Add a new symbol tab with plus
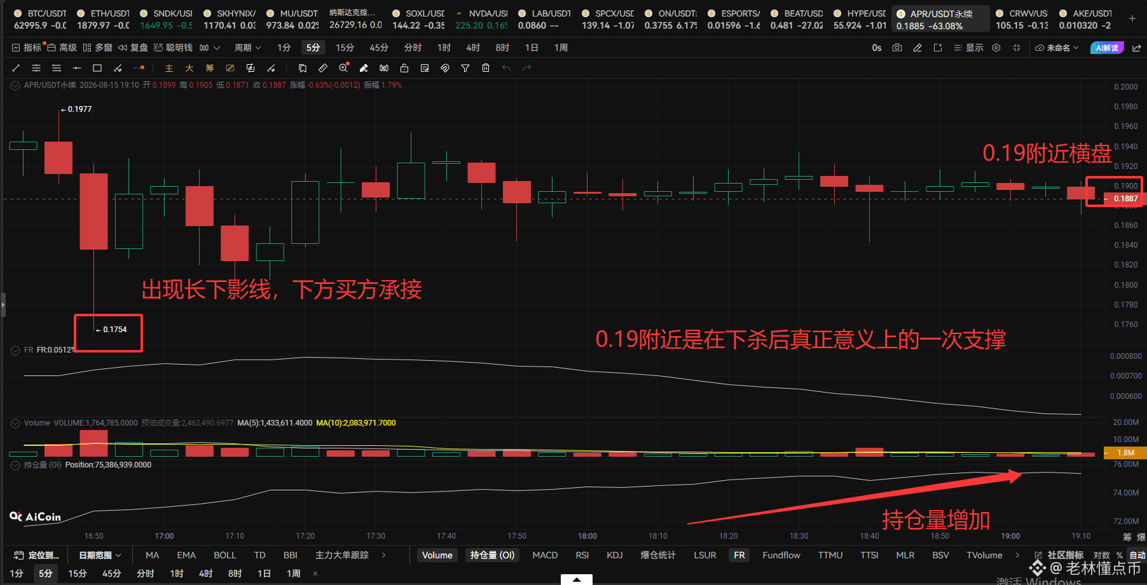Image resolution: width=1147 pixels, height=585 pixels. pos(1132,18)
